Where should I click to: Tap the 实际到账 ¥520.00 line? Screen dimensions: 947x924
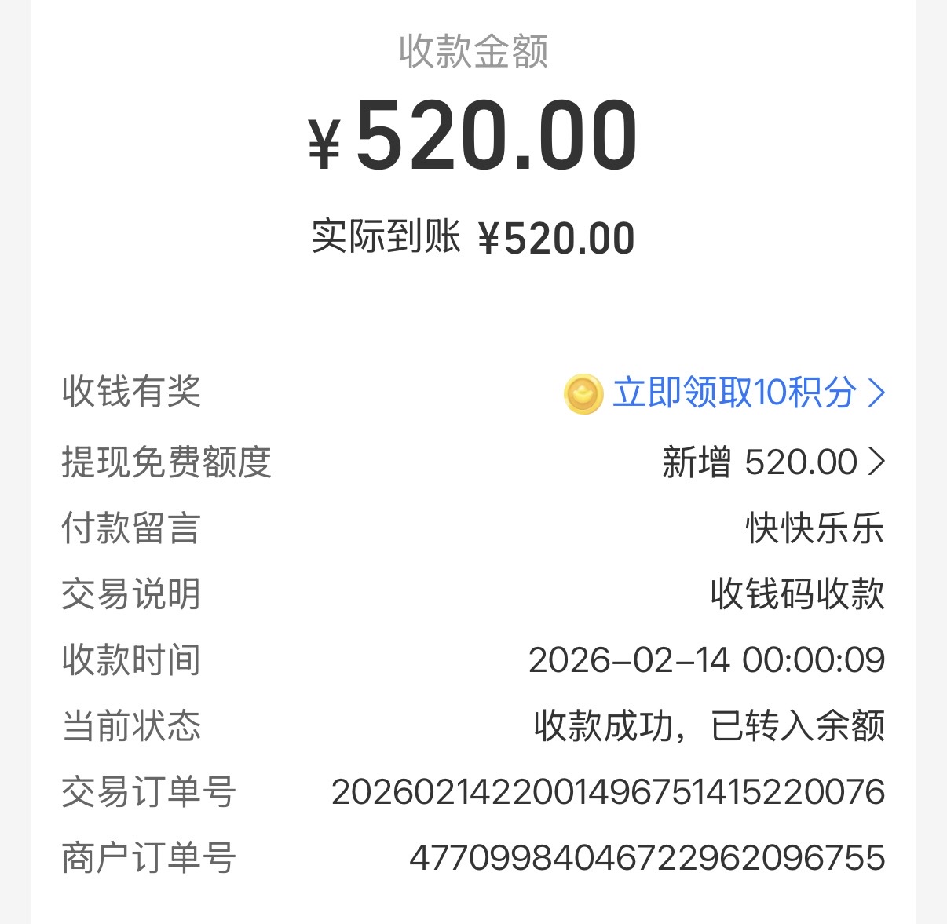[473, 237]
